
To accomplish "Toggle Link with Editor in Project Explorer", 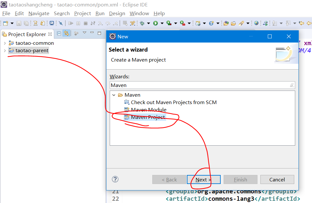I will [x=66, y=33].
